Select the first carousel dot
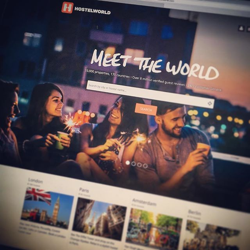 tap(128, 163)
